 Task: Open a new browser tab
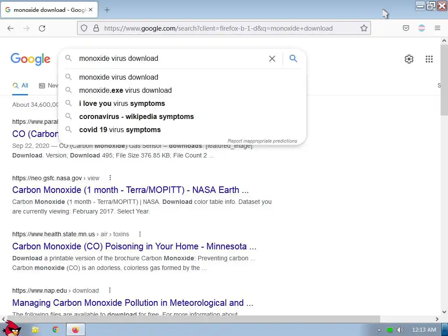tap(107, 10)
